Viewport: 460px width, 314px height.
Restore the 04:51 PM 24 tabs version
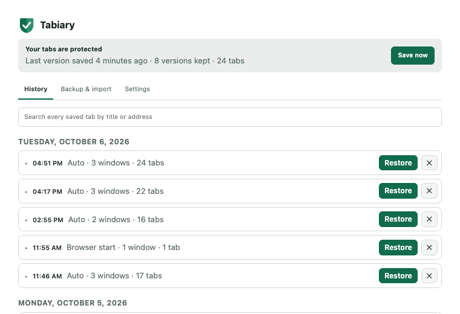click(x=398, y=162)
